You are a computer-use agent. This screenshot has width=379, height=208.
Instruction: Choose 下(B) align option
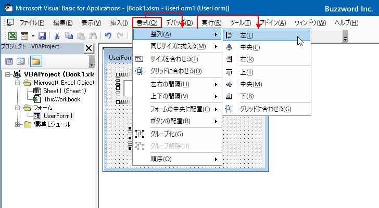pos(267,96)
